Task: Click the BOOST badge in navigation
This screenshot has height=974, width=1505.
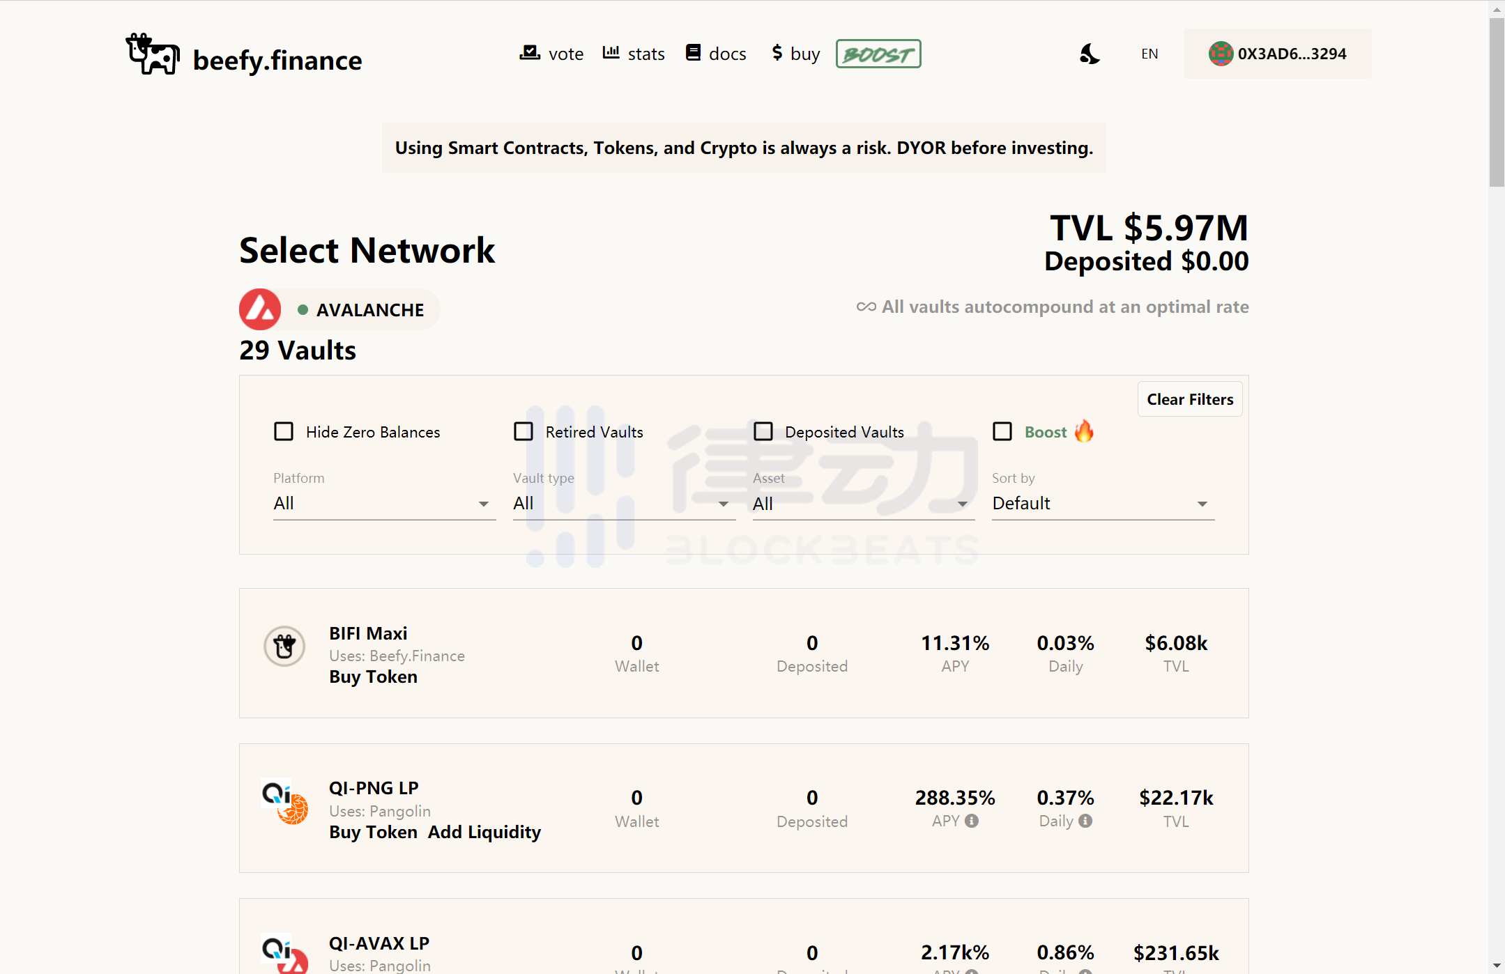Action: click(x=878, y=54)
